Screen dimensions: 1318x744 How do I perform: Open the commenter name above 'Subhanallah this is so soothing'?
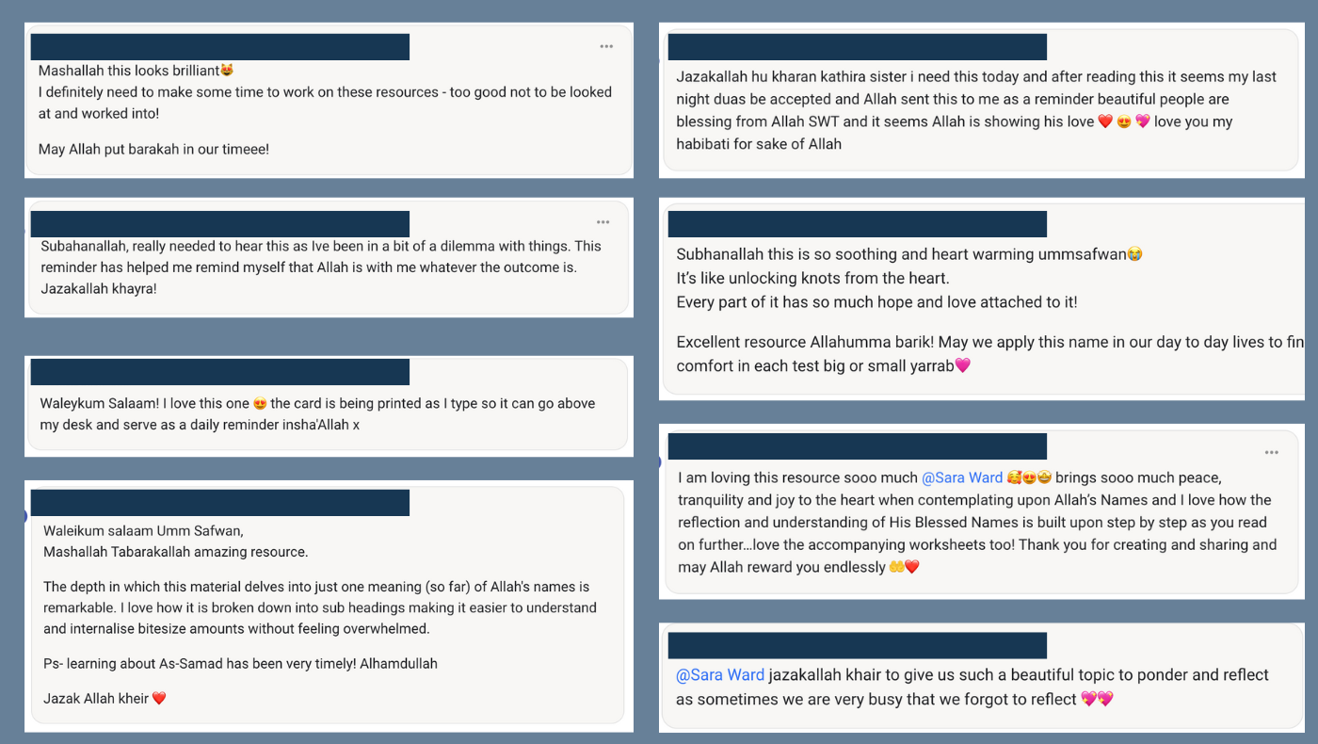tap(858, 224)
